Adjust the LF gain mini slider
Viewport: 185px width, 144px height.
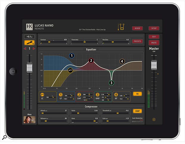(x=71, y=99)
